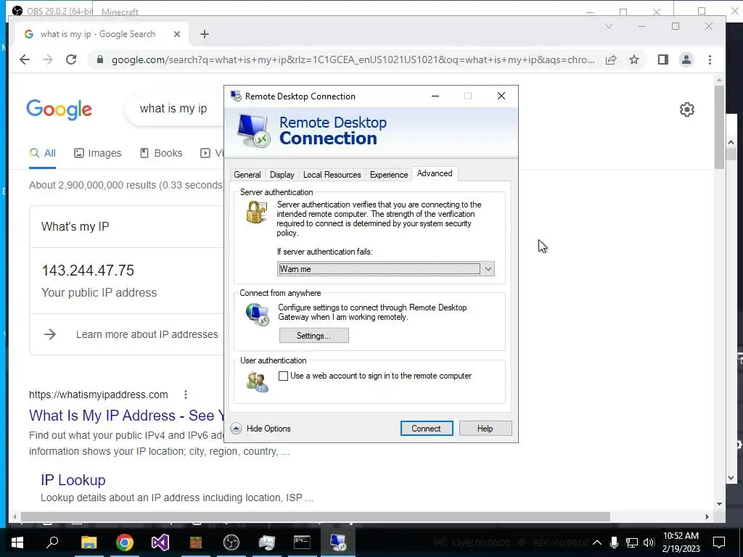
Task: Switch to the General tab
Action: click(247, 175)
